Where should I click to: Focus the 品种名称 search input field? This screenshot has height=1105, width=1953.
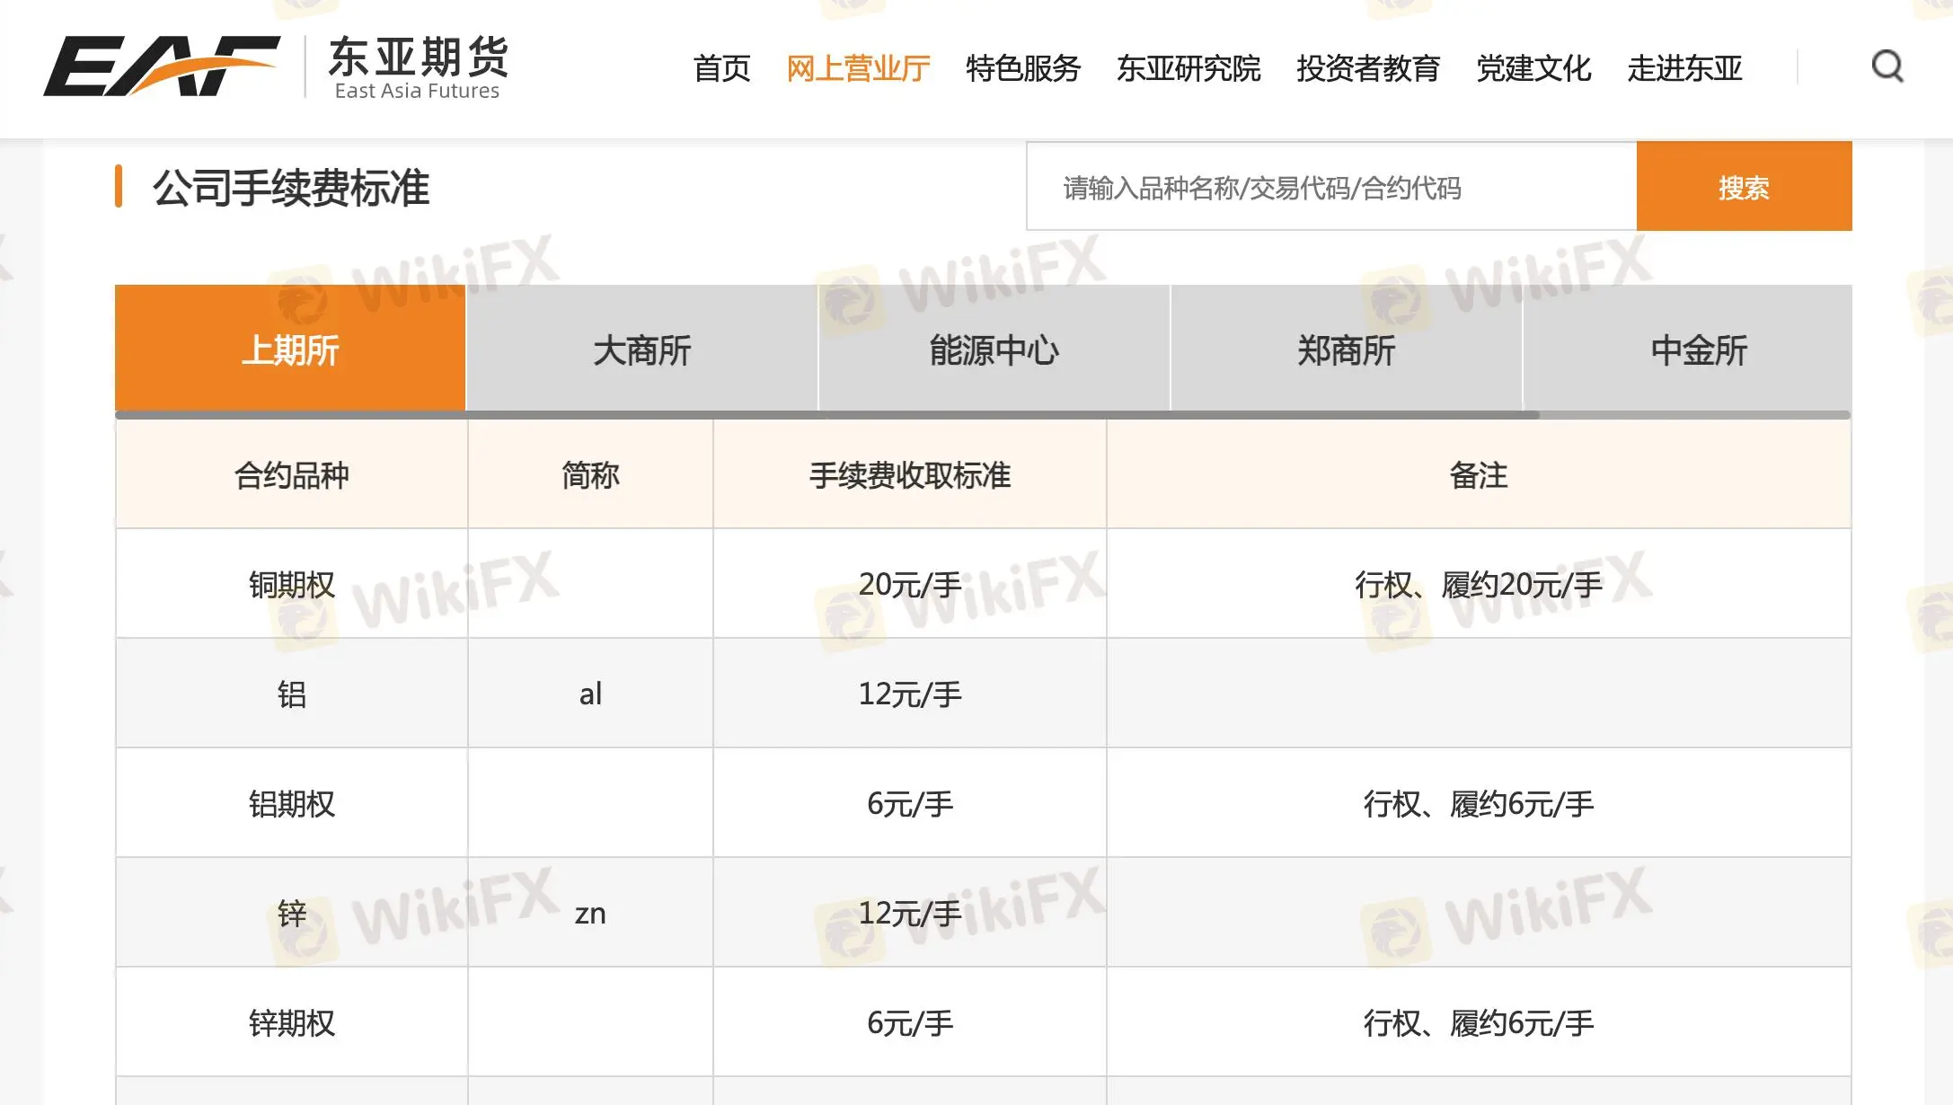[x=1331, y=188]
